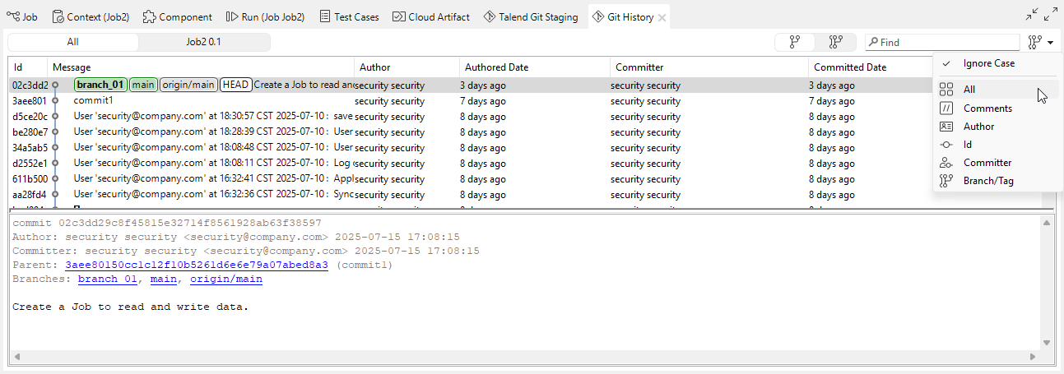Select the Committer search filter
Viewport: 1064px width, 374px height.
click(987, 163)
